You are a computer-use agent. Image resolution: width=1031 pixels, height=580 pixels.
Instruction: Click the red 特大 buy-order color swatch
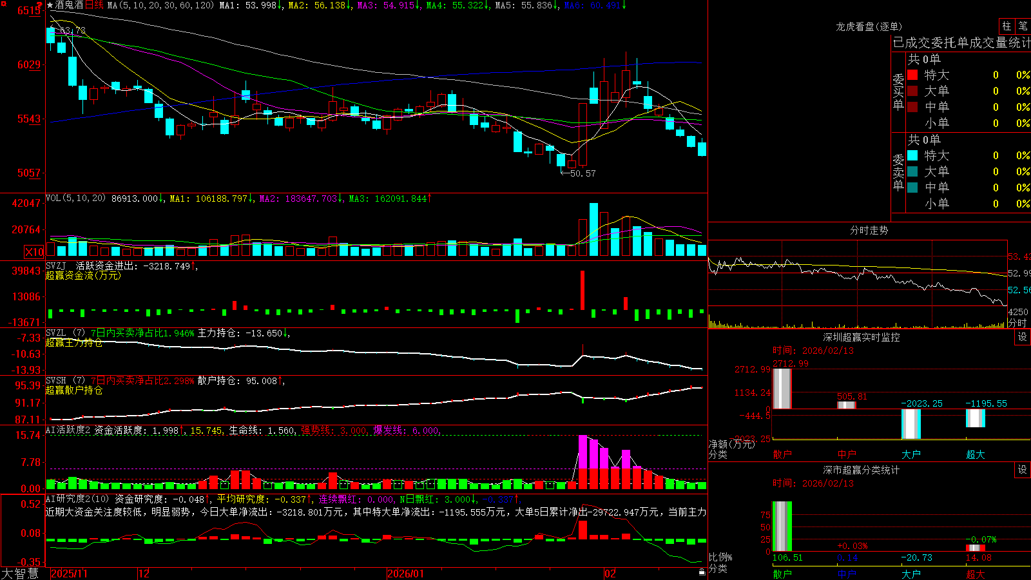point(912,75)
